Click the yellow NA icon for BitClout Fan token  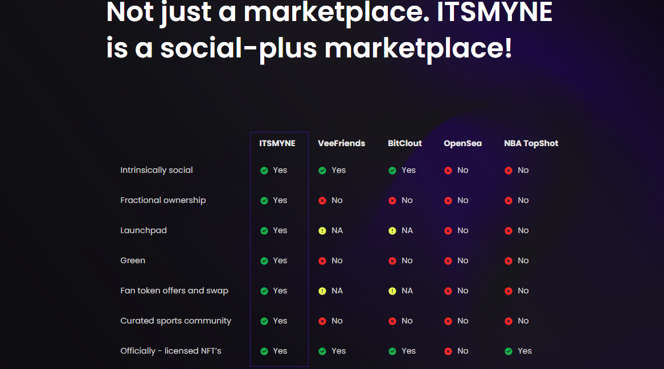click(x=392, y=291)
